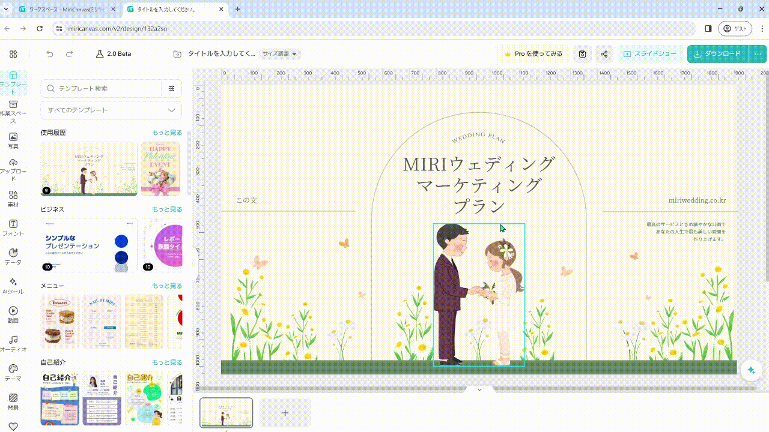The width and height of the screenshot is (769, 432).
Task: Select the first slide thumbnail at the bottom
Action: [226, 413]
